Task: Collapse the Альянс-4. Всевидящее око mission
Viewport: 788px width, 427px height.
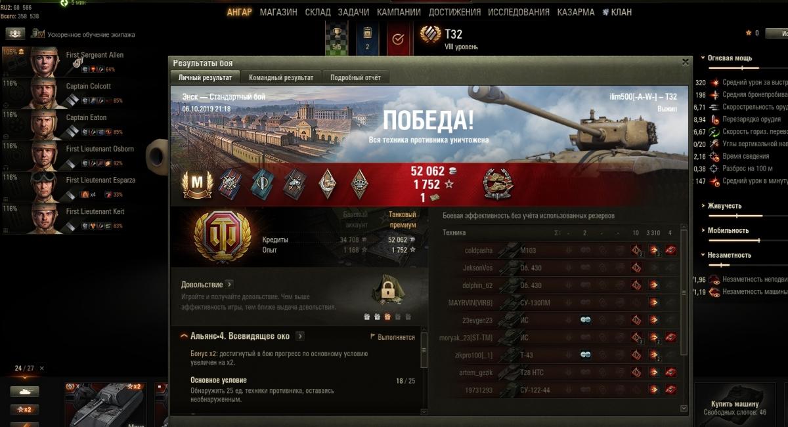Action: [x=185, y=336]
